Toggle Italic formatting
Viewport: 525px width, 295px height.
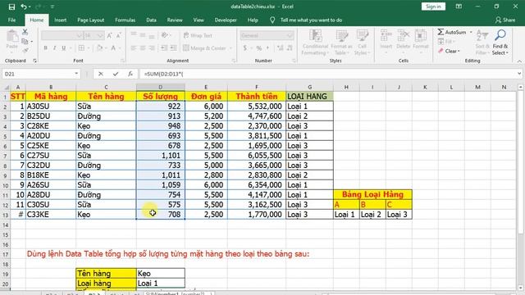point(55,48)
